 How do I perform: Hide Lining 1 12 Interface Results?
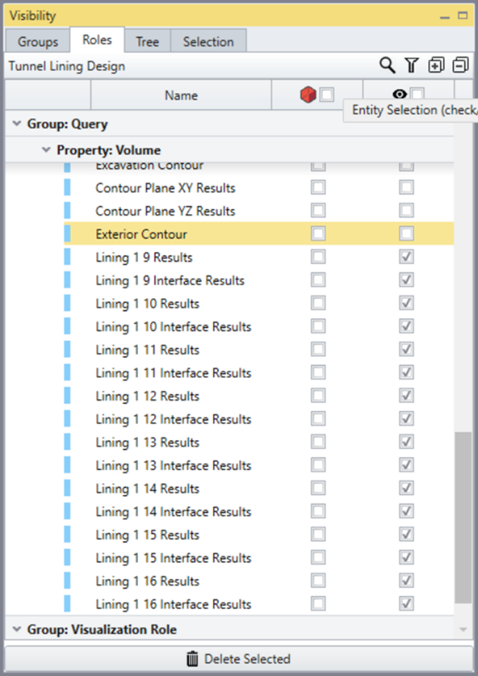(406, 419)
